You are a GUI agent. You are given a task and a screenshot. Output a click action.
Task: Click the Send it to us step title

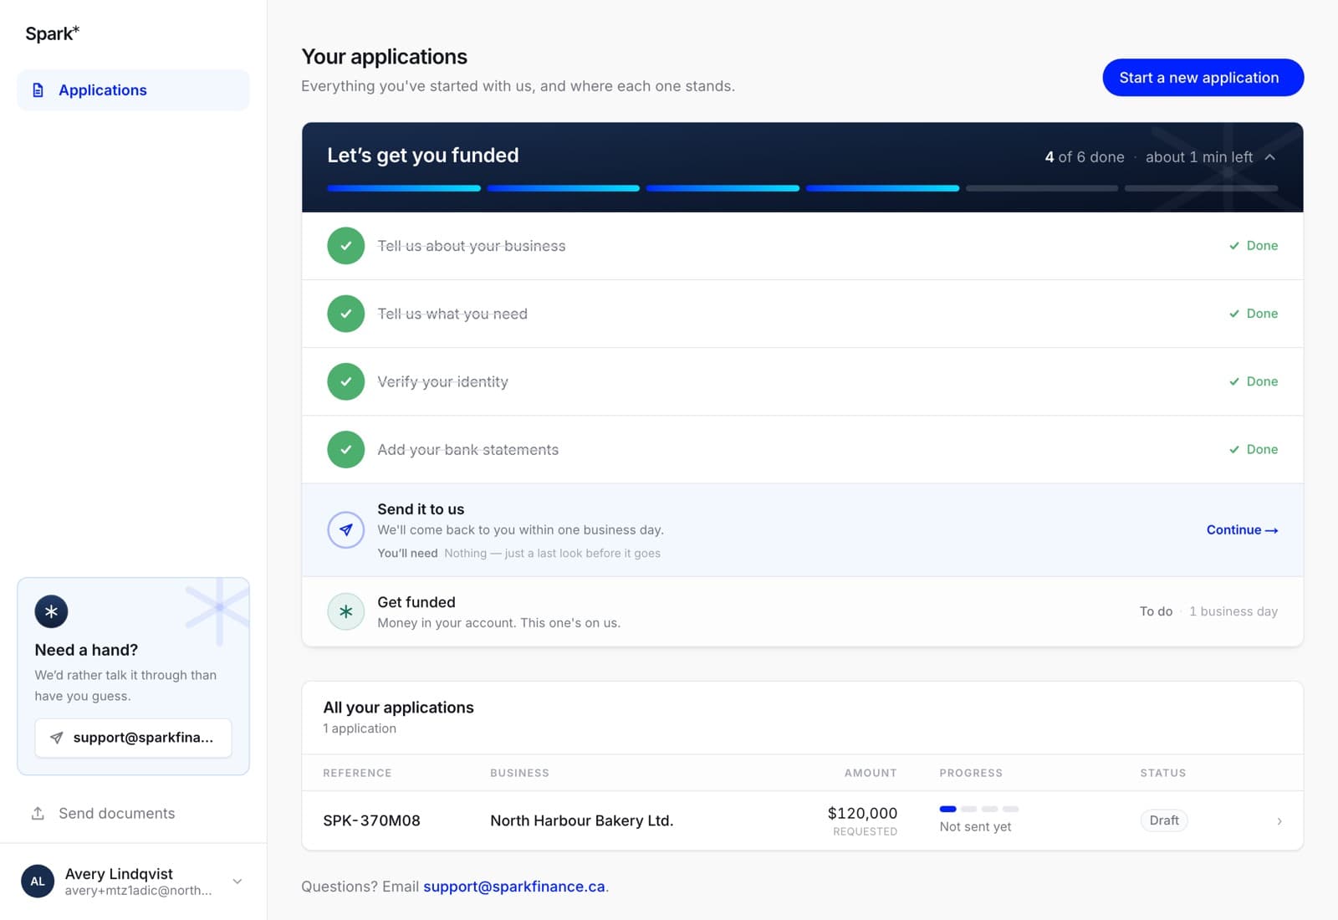[421, 509]
